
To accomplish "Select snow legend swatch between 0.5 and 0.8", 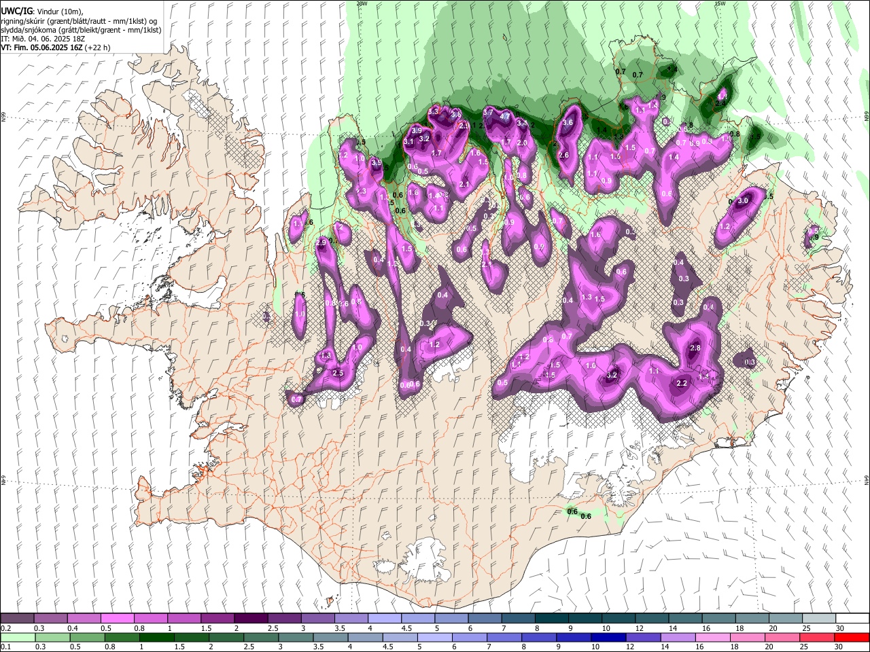I will (118, 618).
